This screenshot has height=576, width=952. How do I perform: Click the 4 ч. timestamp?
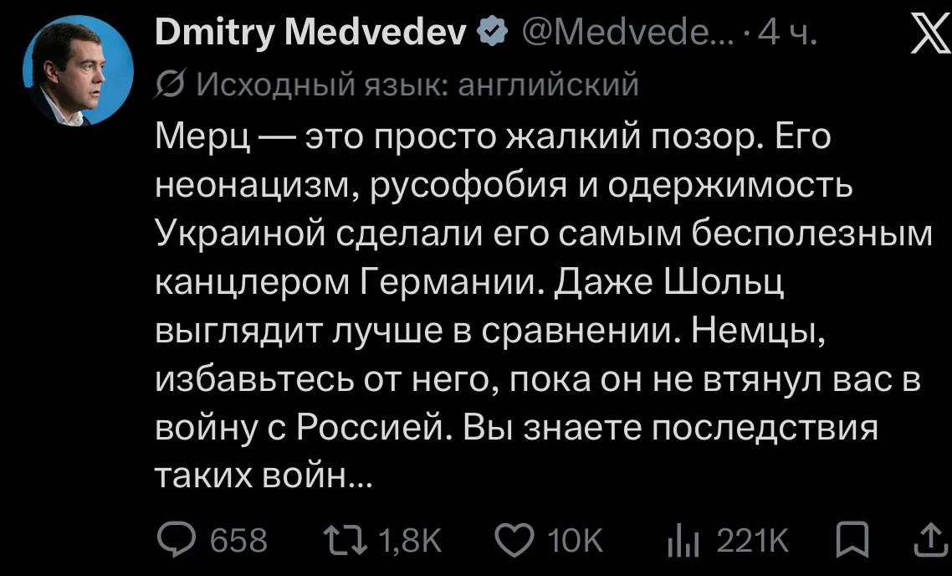click(786, 32)
